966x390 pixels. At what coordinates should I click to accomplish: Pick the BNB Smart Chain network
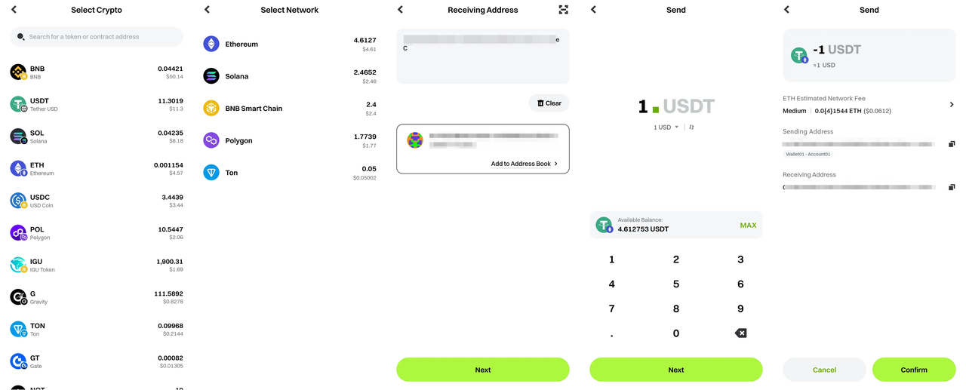pyautogui.click(x=290, y=109)
